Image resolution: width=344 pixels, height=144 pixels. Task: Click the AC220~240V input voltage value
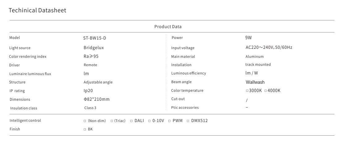point(268,48)
